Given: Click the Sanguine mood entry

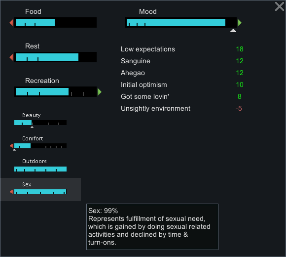Looking at the screenshot, I should [182, 61].
